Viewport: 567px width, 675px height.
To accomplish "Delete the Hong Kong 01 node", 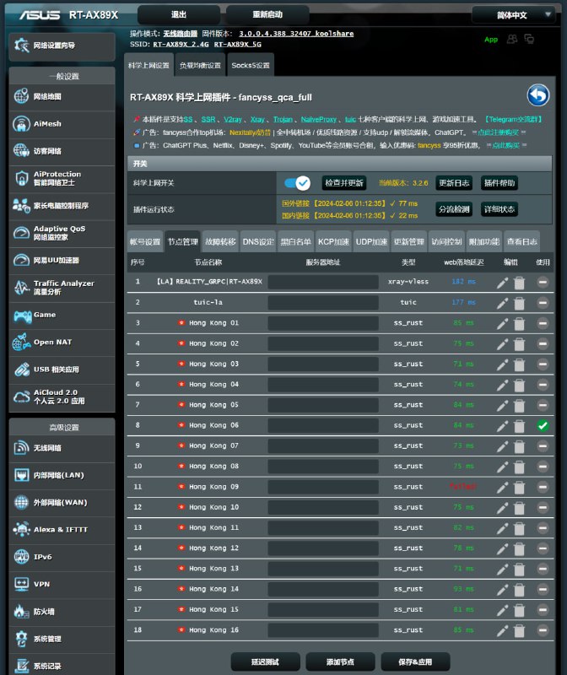I will pyautogui.click(x=520, y=324).
